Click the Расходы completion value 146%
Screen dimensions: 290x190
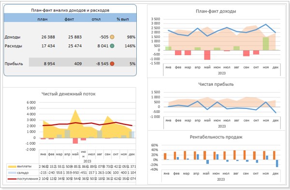pos(130,46)
